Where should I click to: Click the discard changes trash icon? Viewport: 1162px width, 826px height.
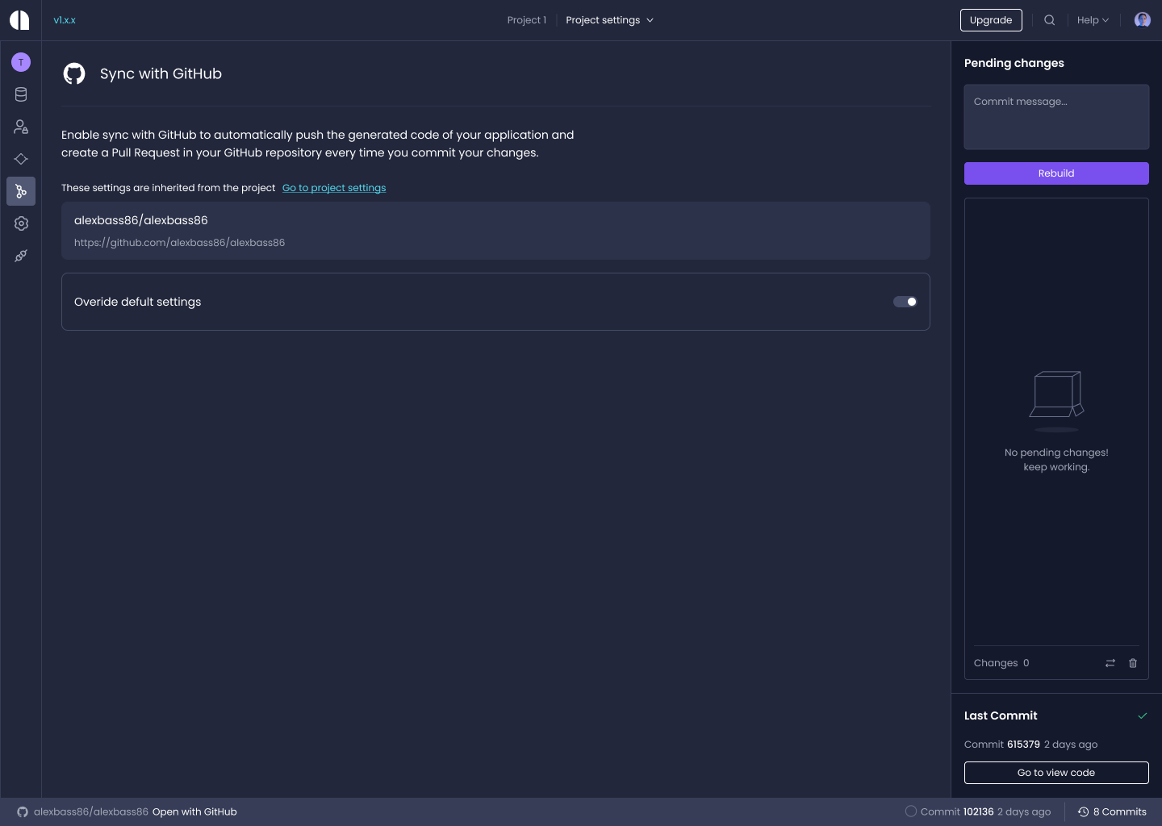[1133, 663]
